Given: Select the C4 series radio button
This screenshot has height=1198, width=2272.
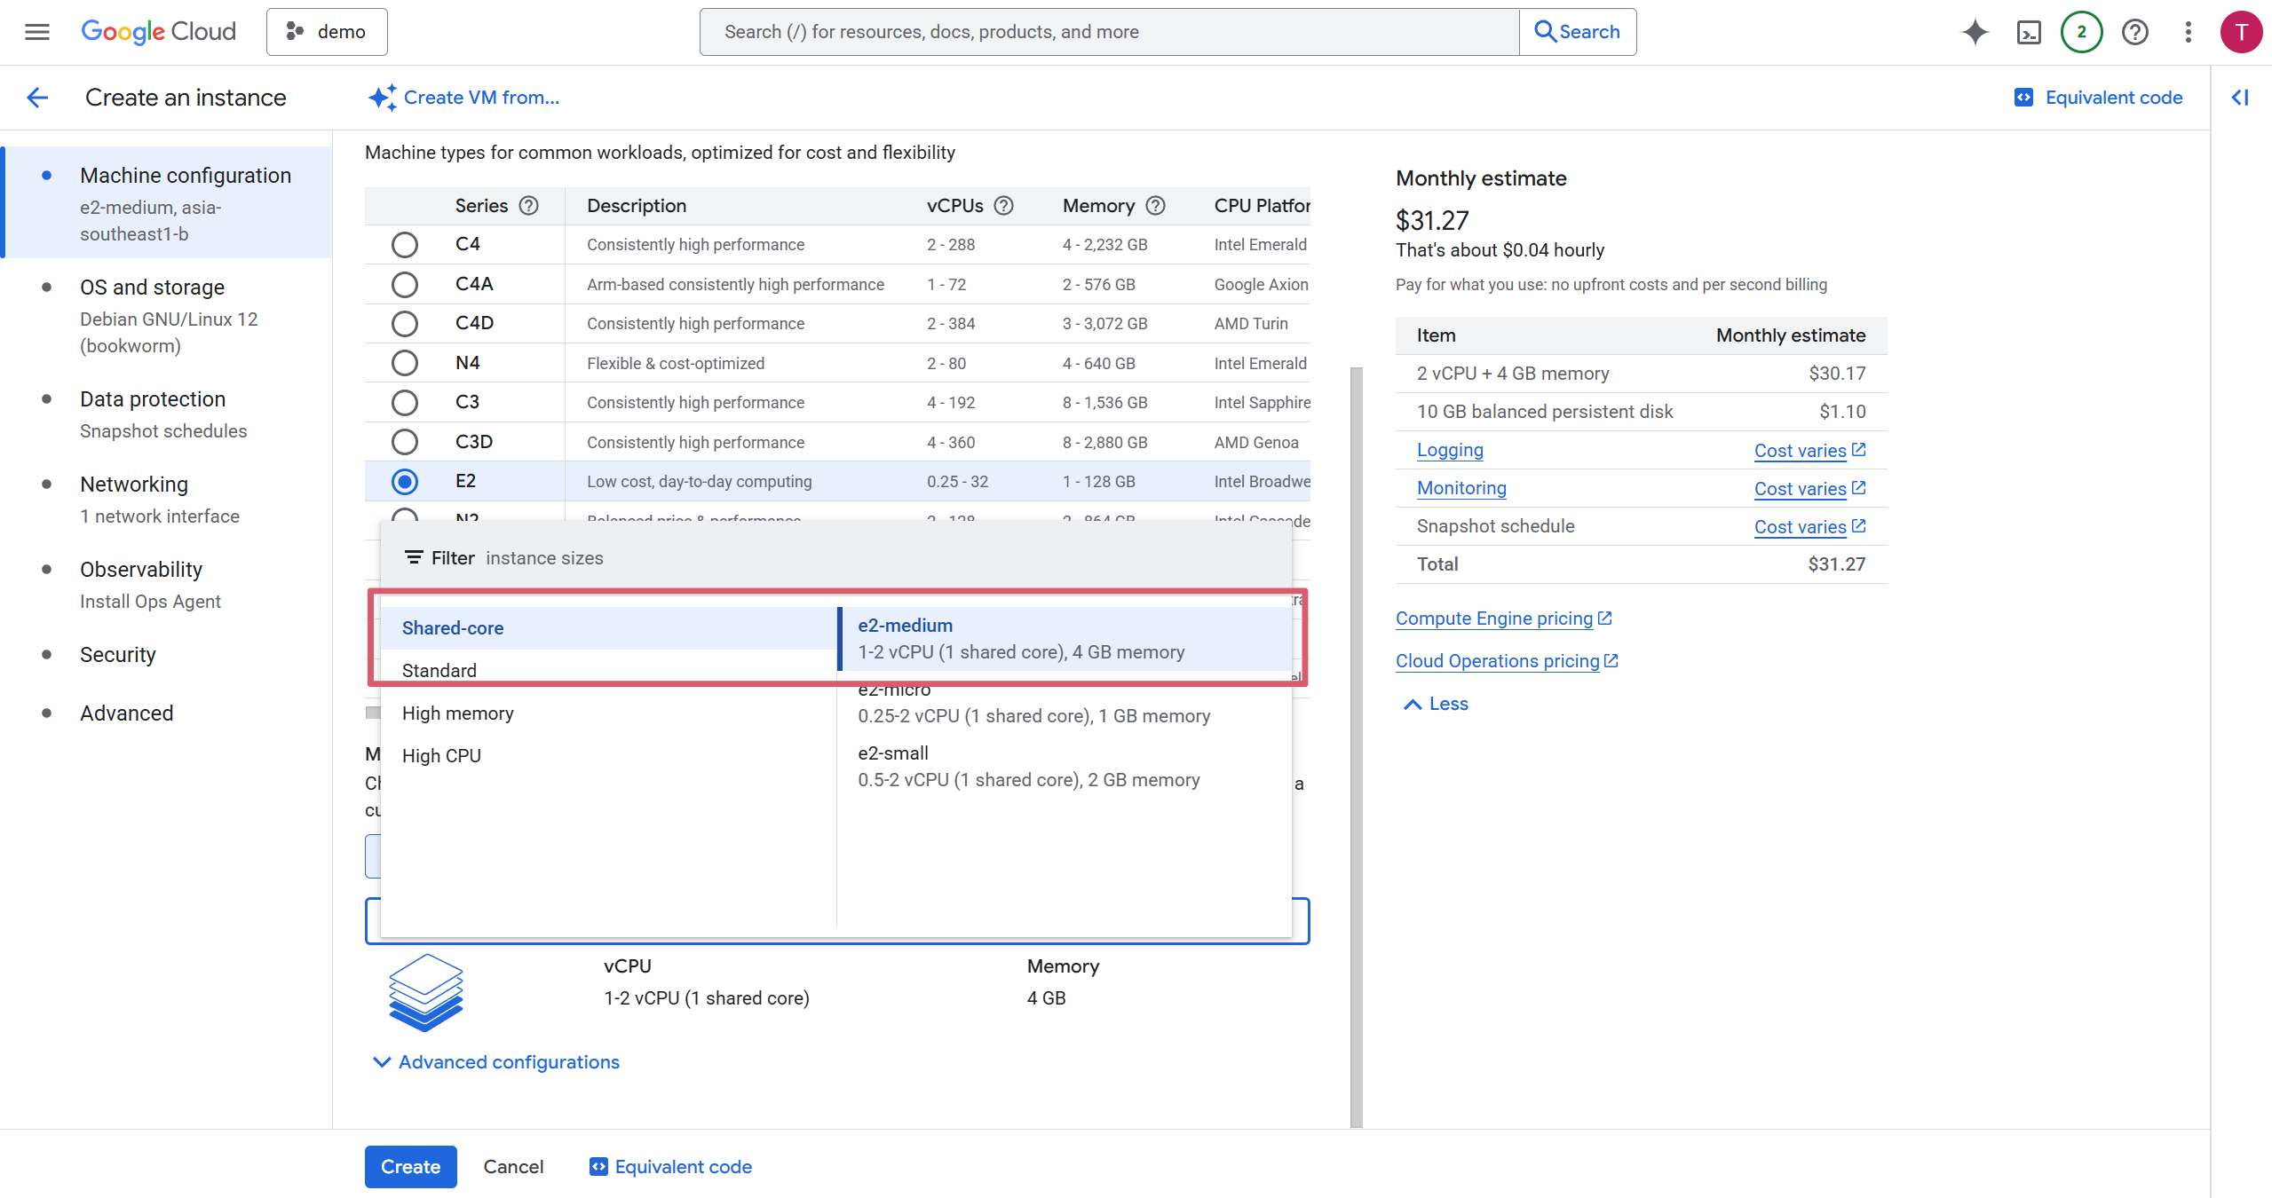Looking at the screenshot, I should coord(404,245).
